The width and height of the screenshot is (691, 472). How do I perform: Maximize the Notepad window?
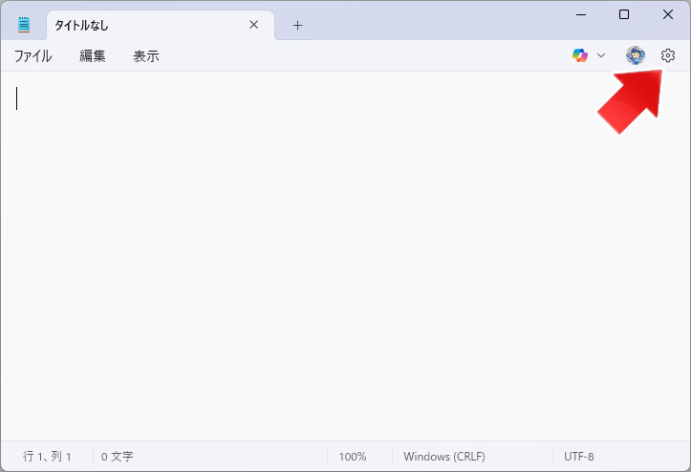(624, 14)
